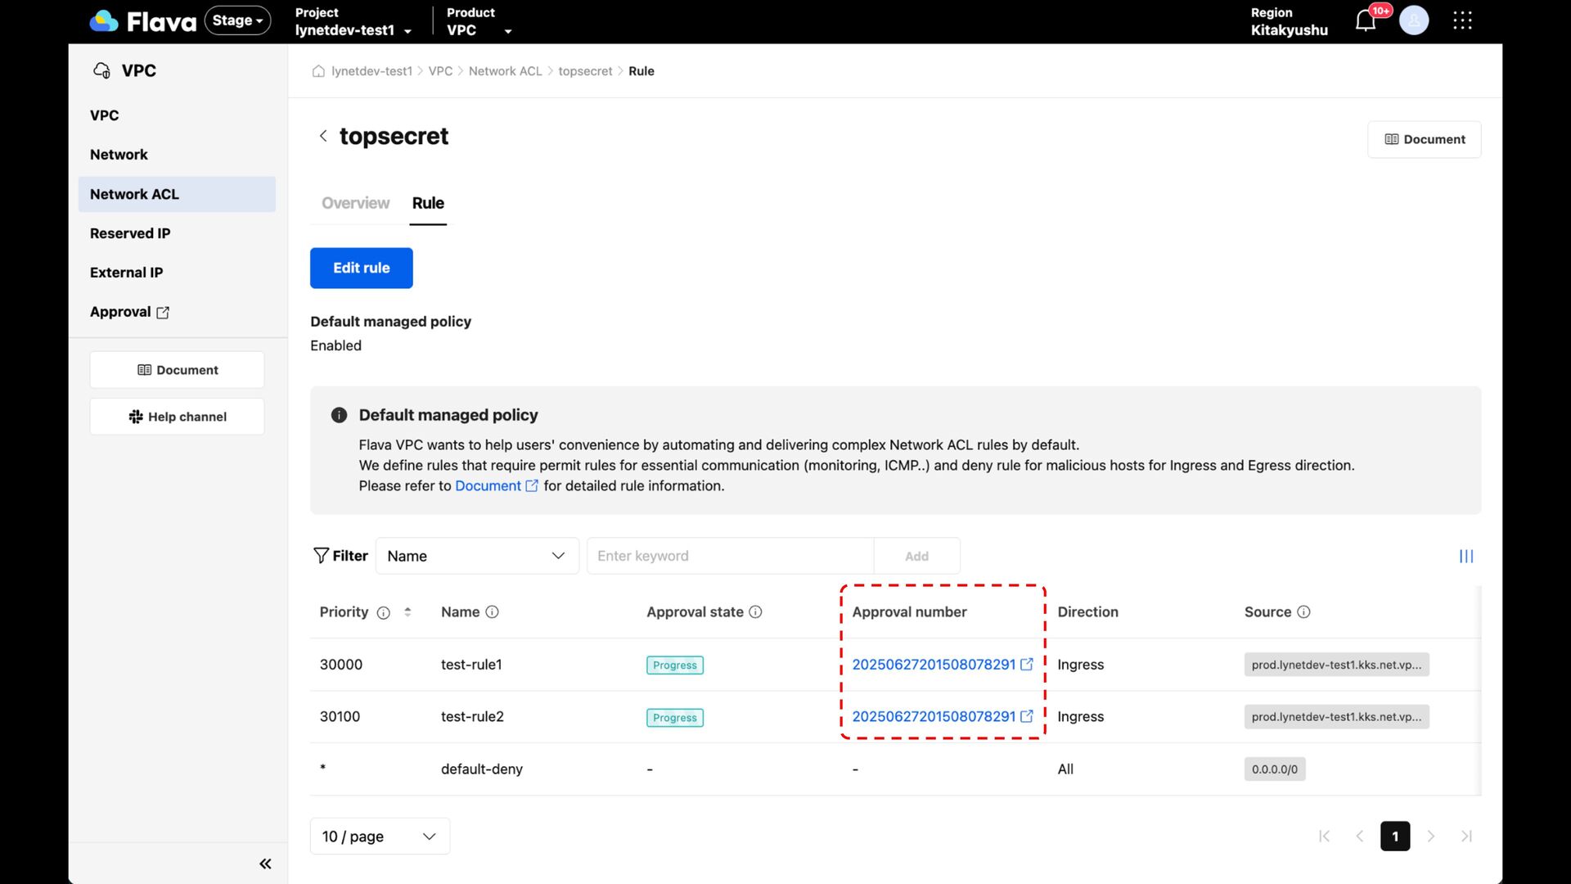
Task: Go back using arrow beside topsecret
Action: point(323,136)
